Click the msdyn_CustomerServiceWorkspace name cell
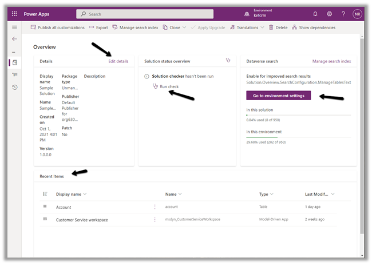372x265 pixels. [193, 219]
